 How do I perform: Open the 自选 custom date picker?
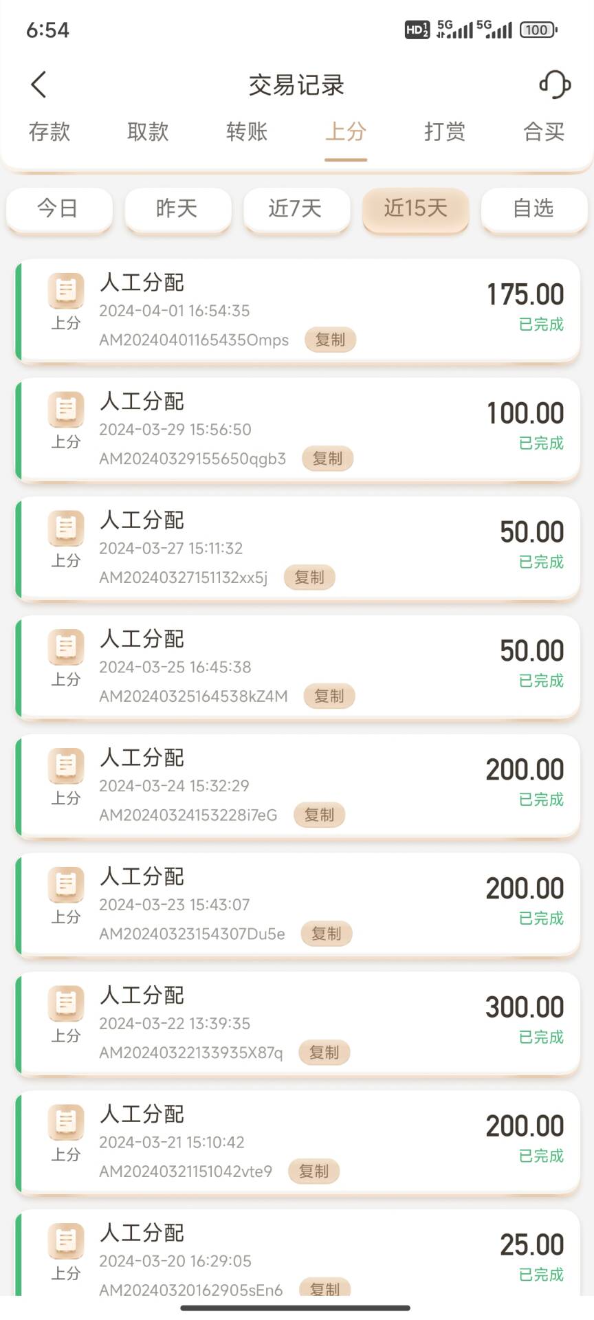point(533,208)
